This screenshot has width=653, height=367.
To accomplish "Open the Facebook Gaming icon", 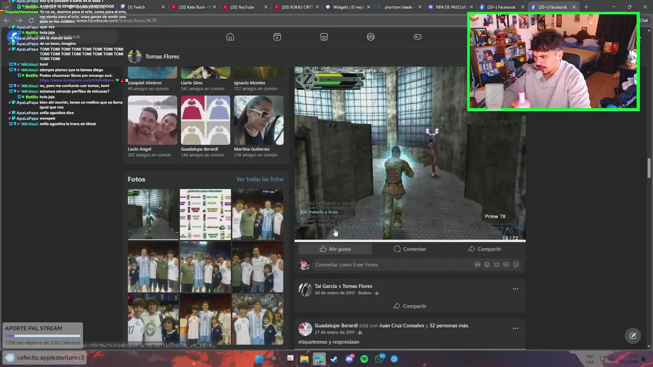I will 417,37.
